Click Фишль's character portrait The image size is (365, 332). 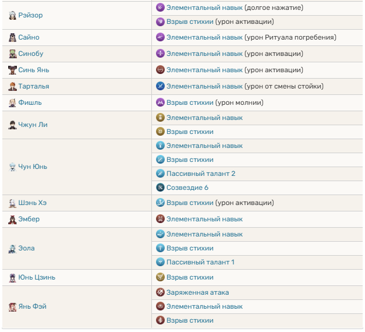tap(12, 103)
